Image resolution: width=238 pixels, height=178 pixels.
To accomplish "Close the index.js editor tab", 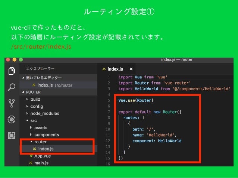I will point(131,69).
